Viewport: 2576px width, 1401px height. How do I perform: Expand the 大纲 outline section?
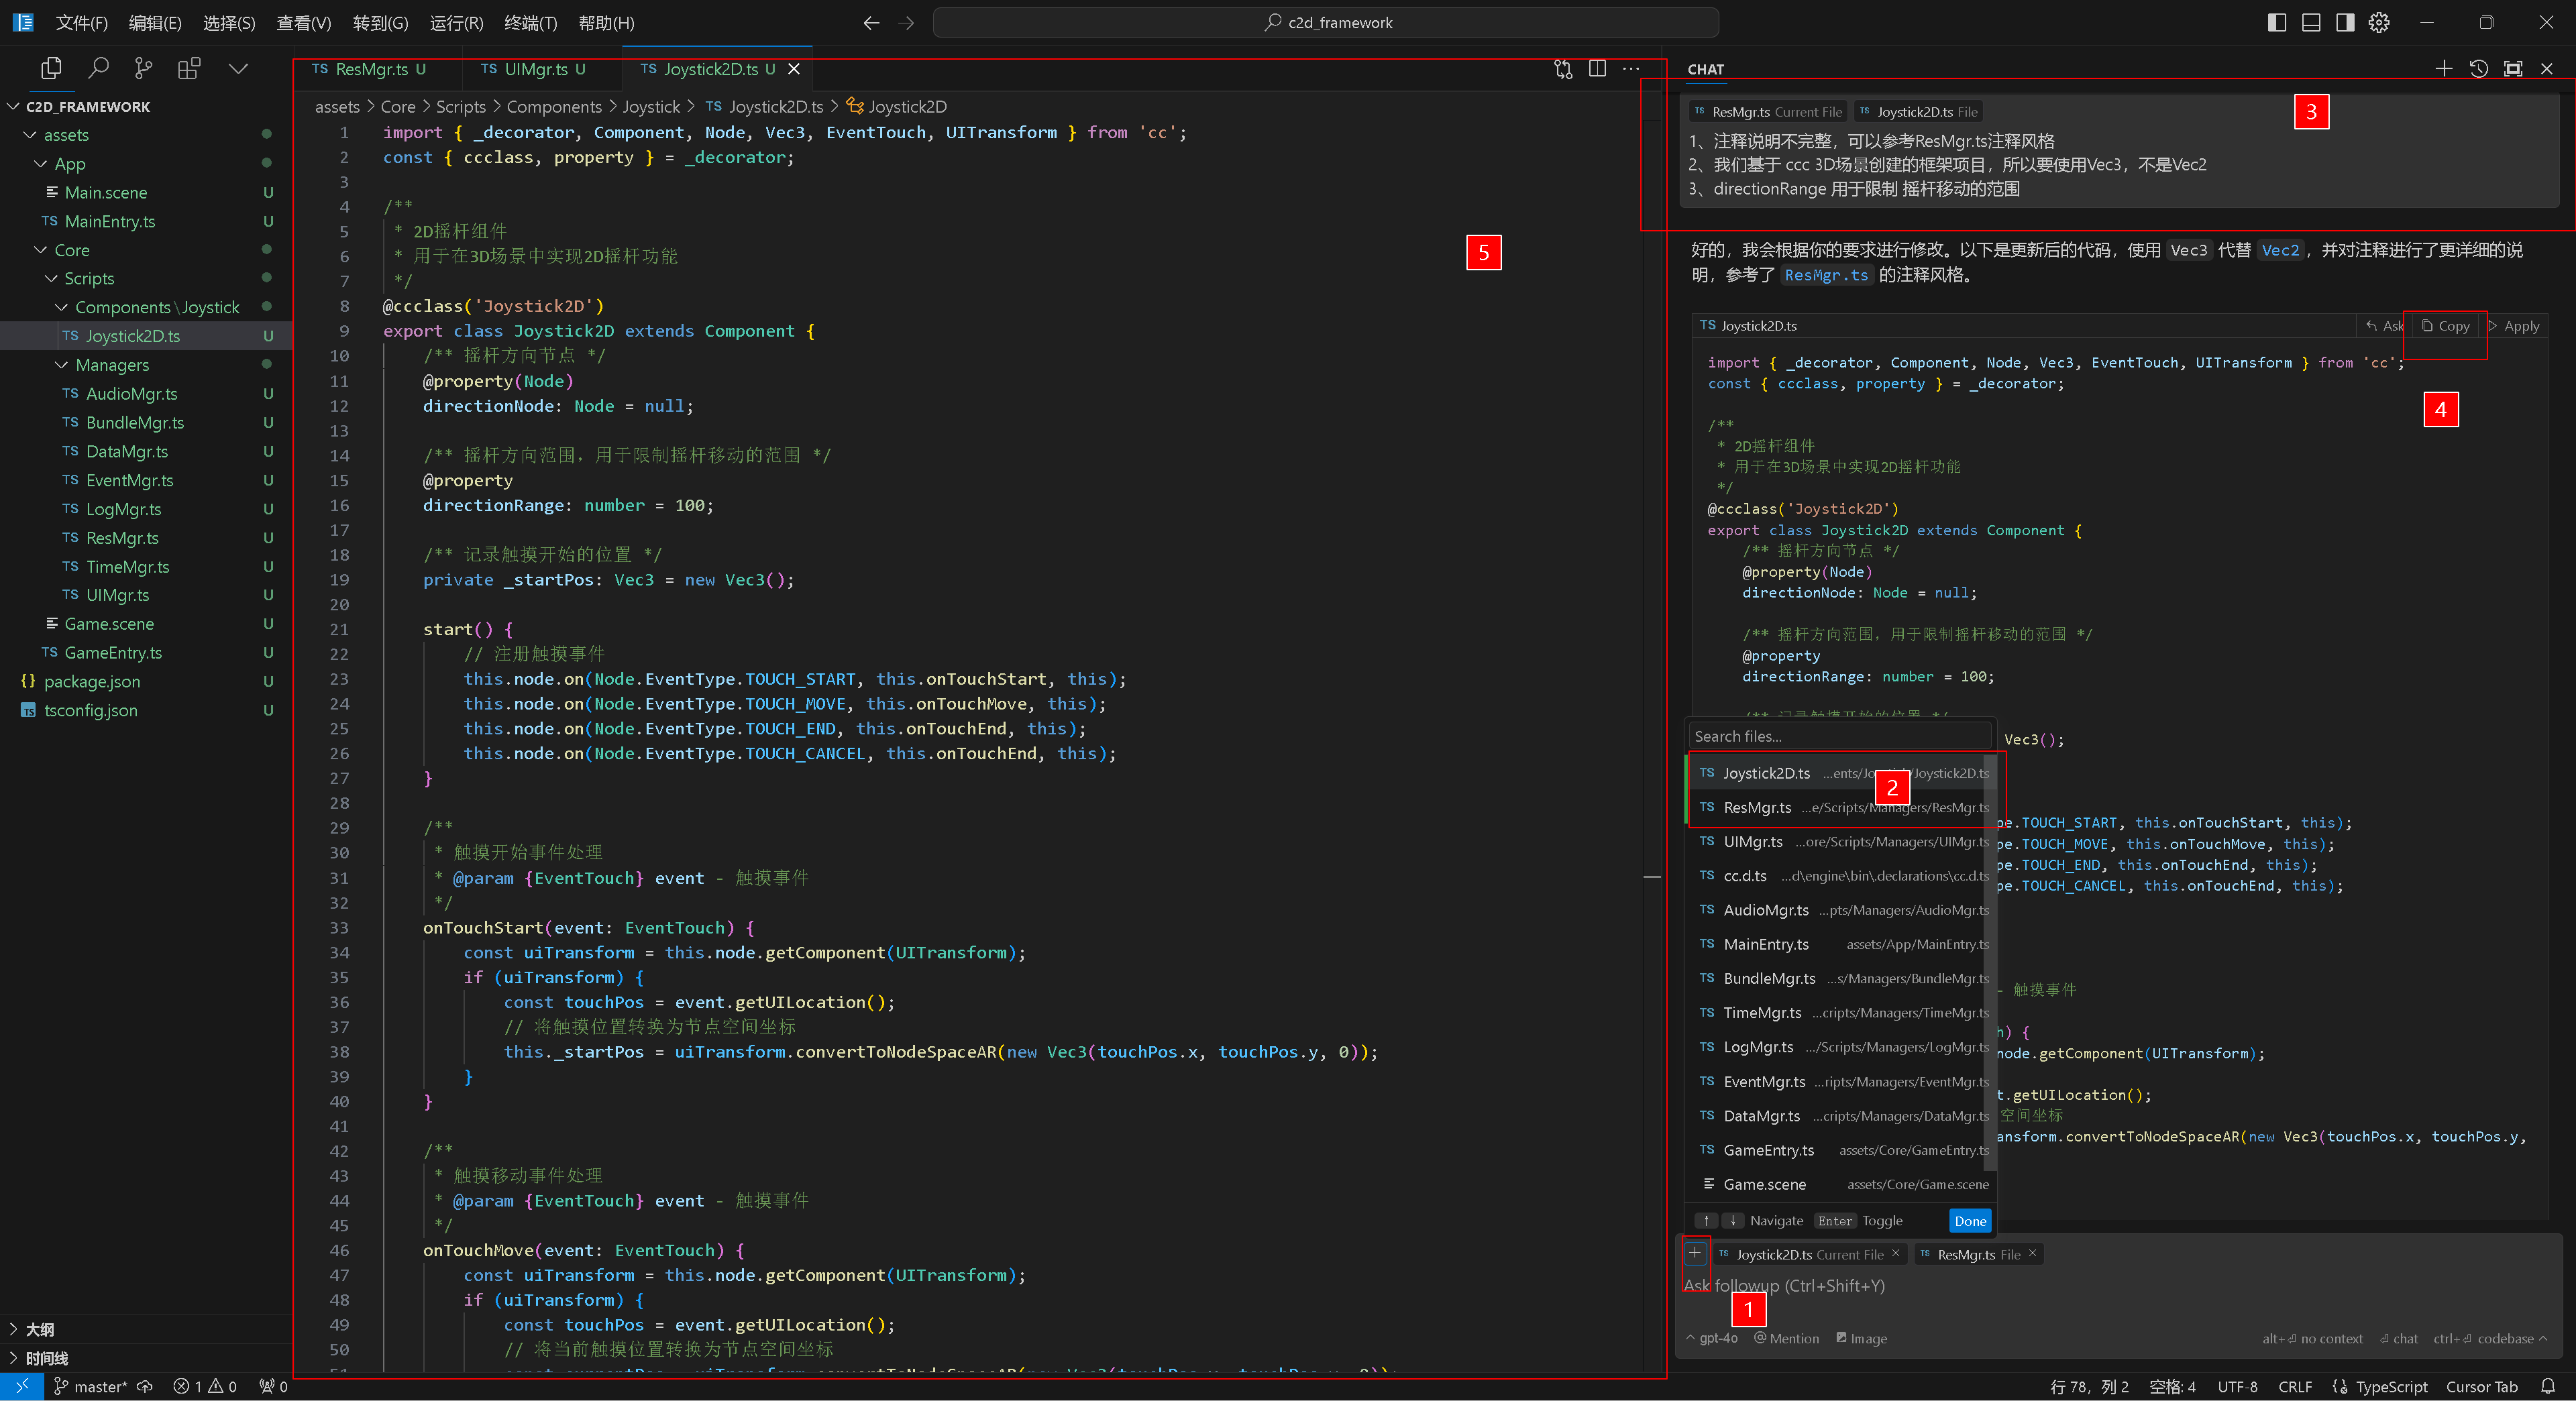[x=146, y=1329]
